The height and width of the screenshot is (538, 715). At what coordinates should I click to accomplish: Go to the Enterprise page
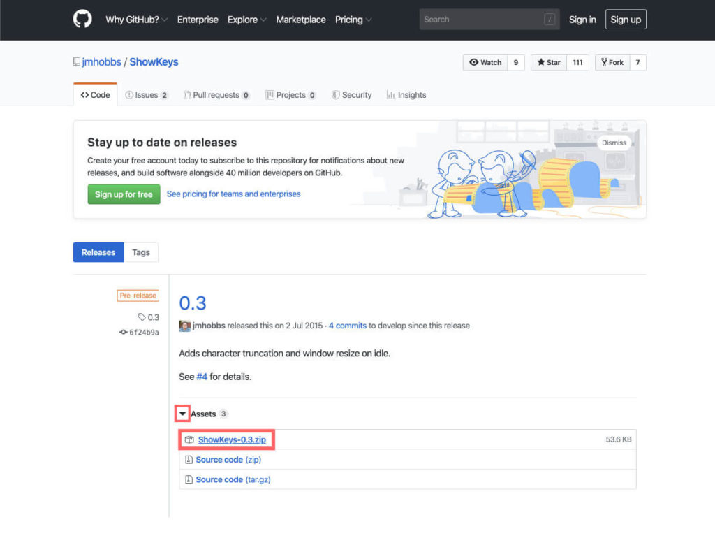point(198,20)
